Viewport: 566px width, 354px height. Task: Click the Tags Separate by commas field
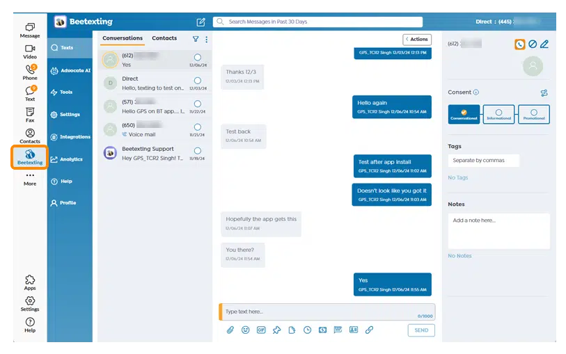pos(484,161)
